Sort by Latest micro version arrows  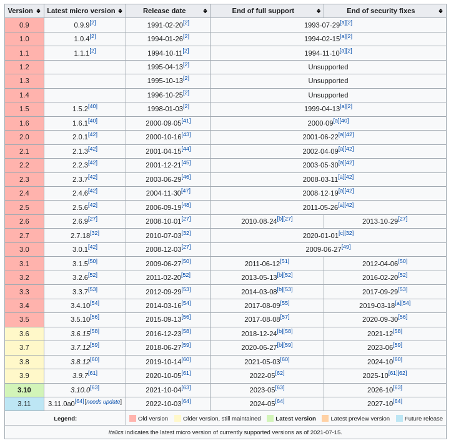[x=120, y=11]
